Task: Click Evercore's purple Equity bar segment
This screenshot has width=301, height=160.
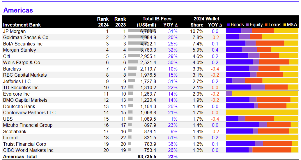Action: point(229,93)
